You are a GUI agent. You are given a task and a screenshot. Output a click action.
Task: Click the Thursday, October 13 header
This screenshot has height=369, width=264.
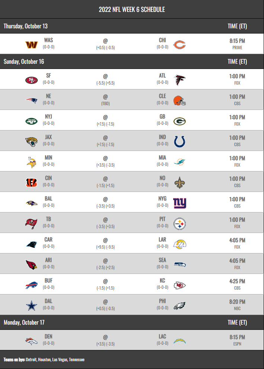26,26
